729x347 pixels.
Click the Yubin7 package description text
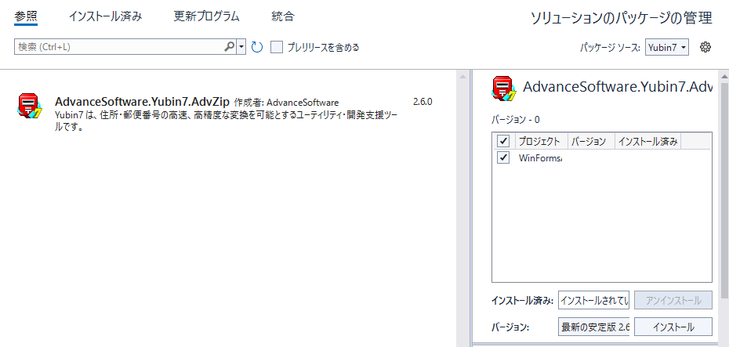226,121
